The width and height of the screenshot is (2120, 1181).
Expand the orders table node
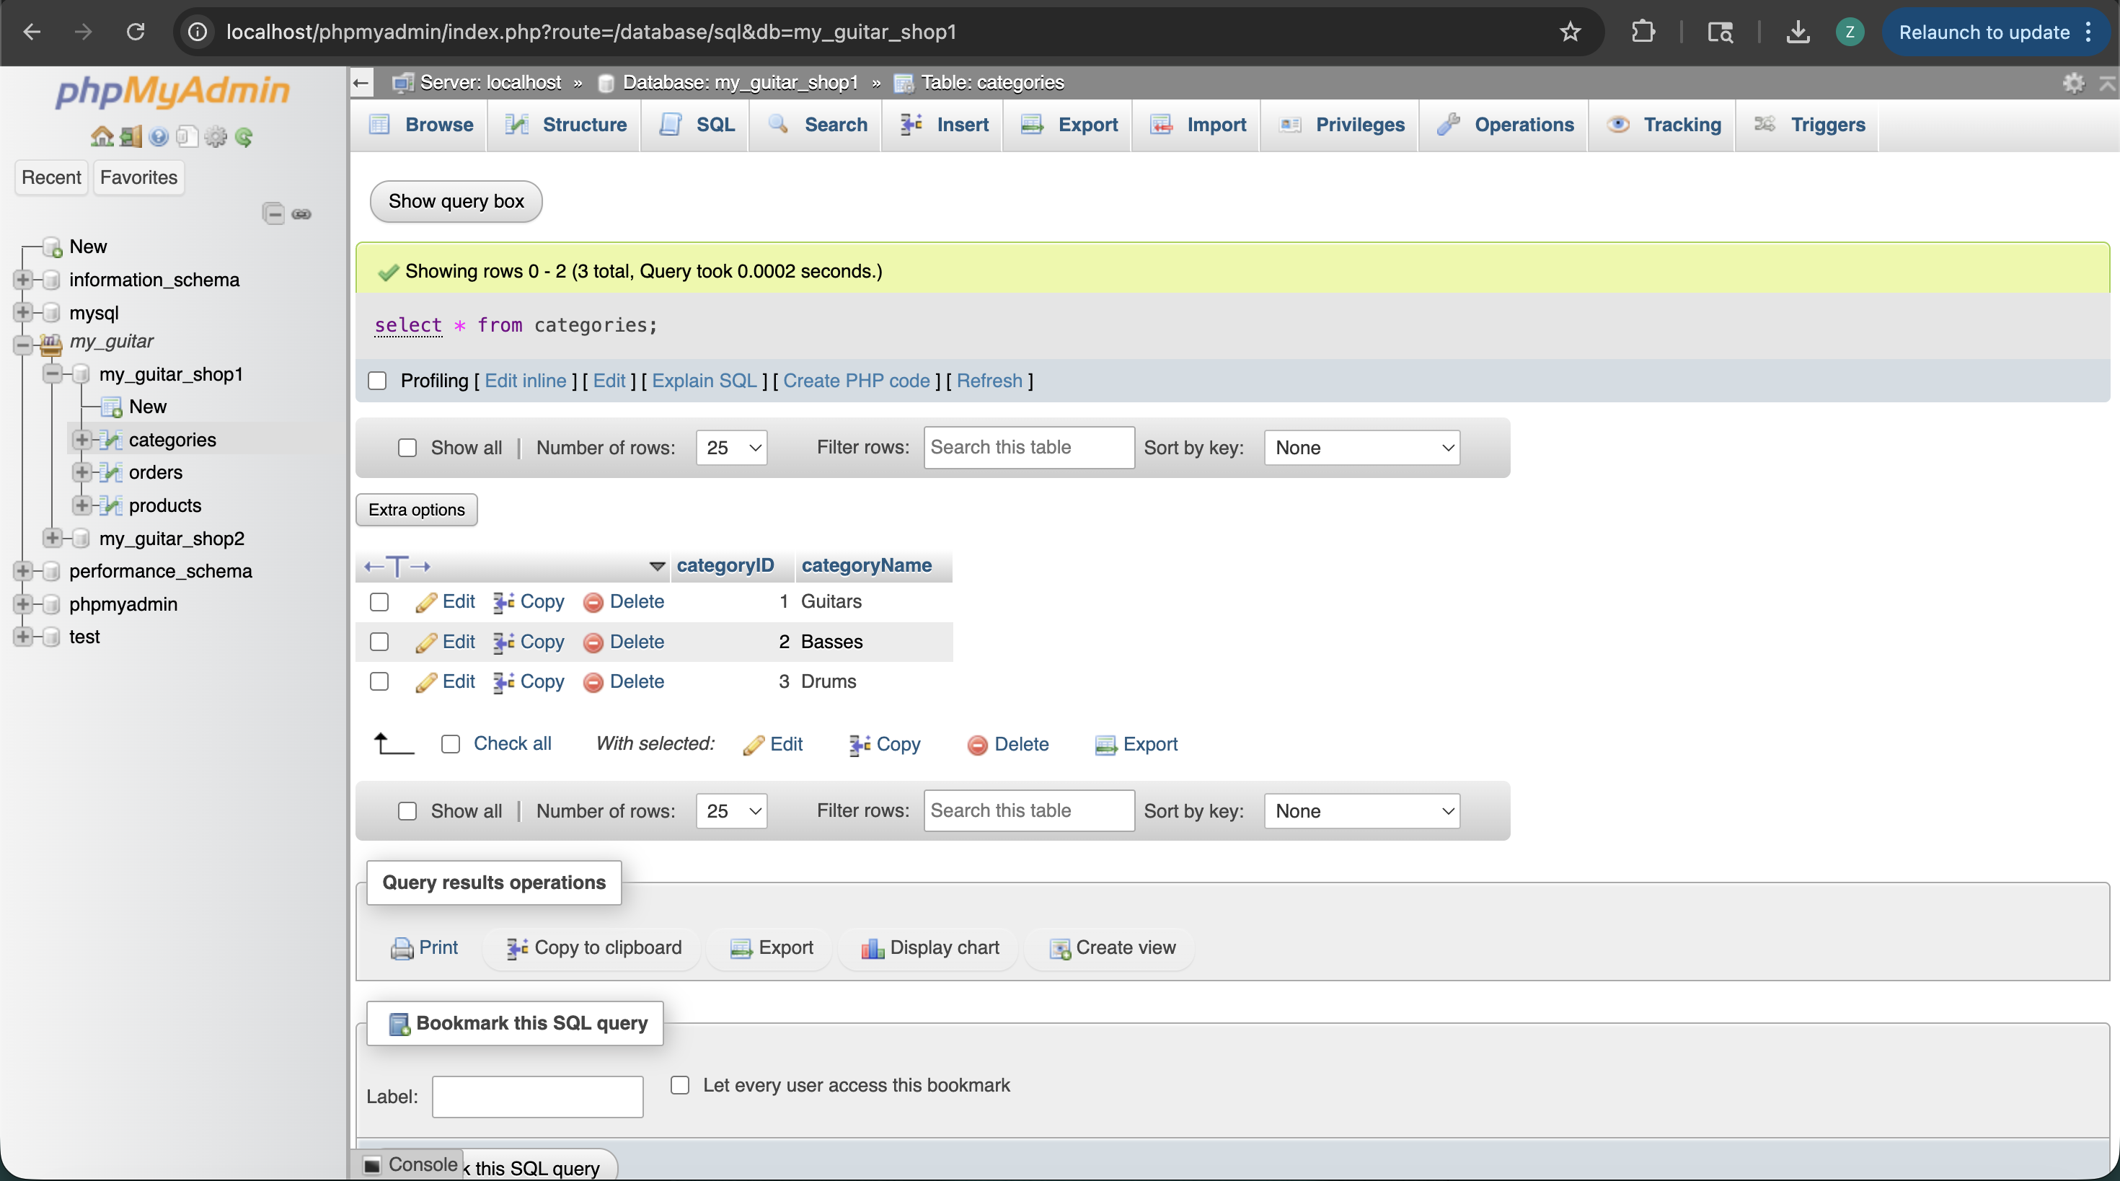82,472
